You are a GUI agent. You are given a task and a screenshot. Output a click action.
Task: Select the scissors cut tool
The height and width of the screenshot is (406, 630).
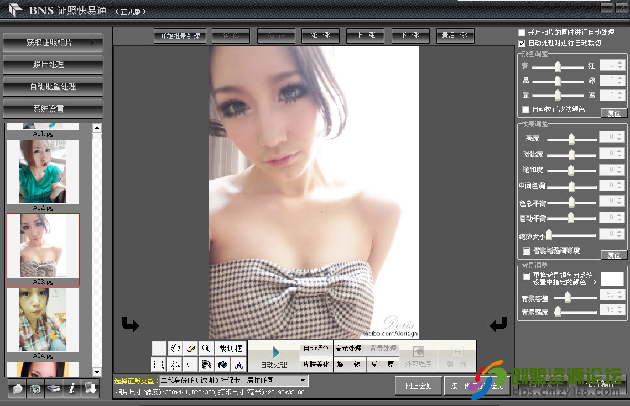coord(238,364)
